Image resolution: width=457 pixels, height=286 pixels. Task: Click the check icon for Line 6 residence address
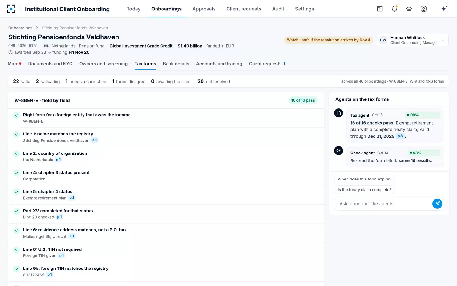17,230
